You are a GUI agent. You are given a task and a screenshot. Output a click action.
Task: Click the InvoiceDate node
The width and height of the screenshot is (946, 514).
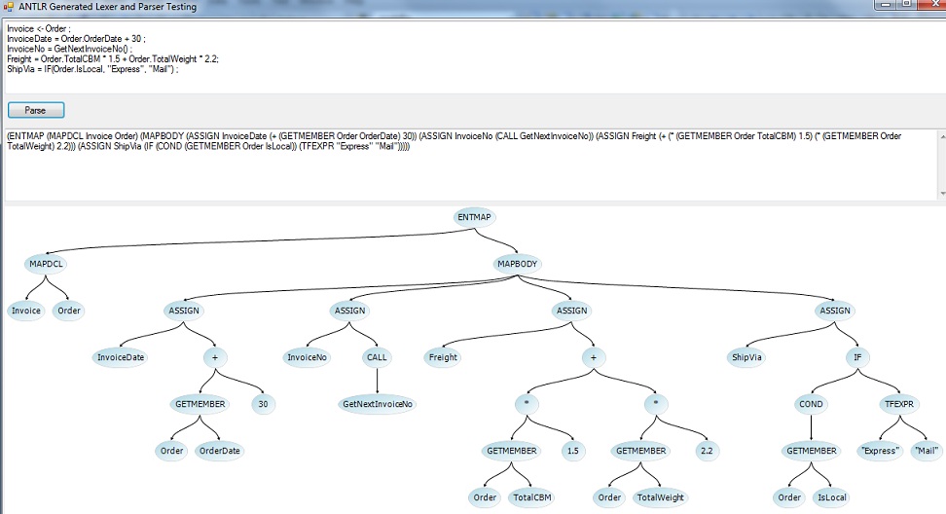(x=121, y=357)
